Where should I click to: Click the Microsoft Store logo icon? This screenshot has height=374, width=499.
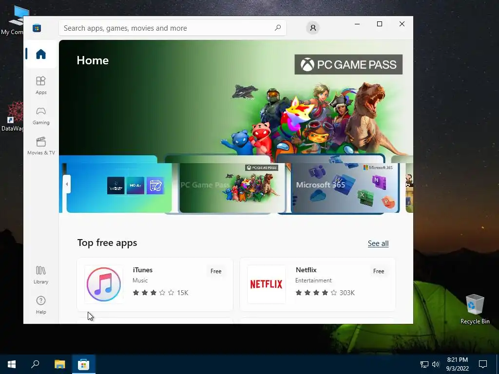[37, 28]
